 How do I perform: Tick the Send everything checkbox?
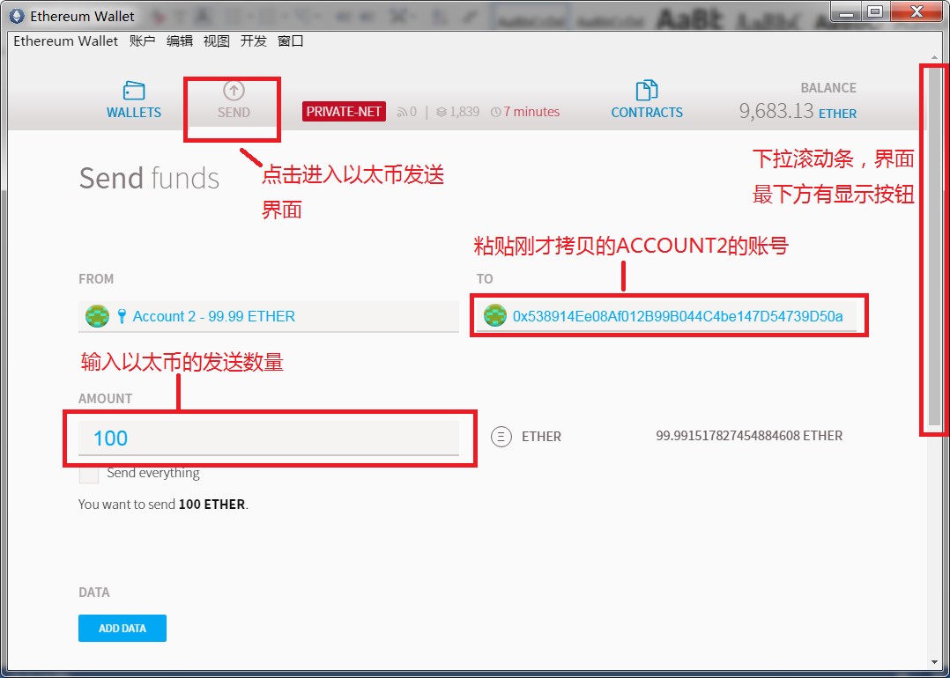tap(88, 474)
